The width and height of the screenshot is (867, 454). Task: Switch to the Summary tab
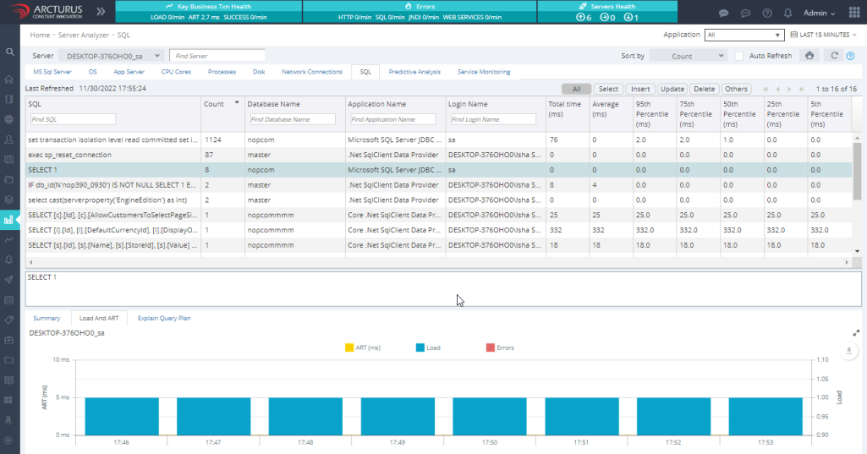pos(47,319)
